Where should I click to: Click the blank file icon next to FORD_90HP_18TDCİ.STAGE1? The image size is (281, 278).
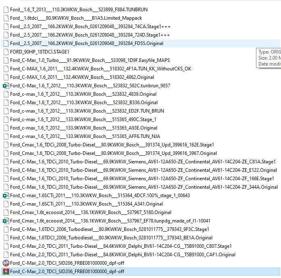pyautogui.click(x=6, y=52)
